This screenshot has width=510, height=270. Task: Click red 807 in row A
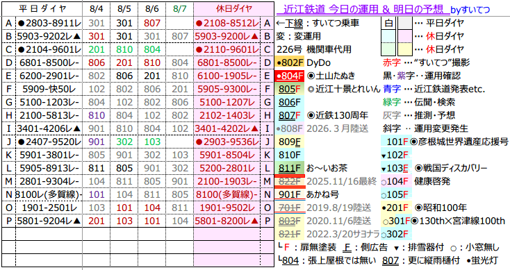pos(152,24)
